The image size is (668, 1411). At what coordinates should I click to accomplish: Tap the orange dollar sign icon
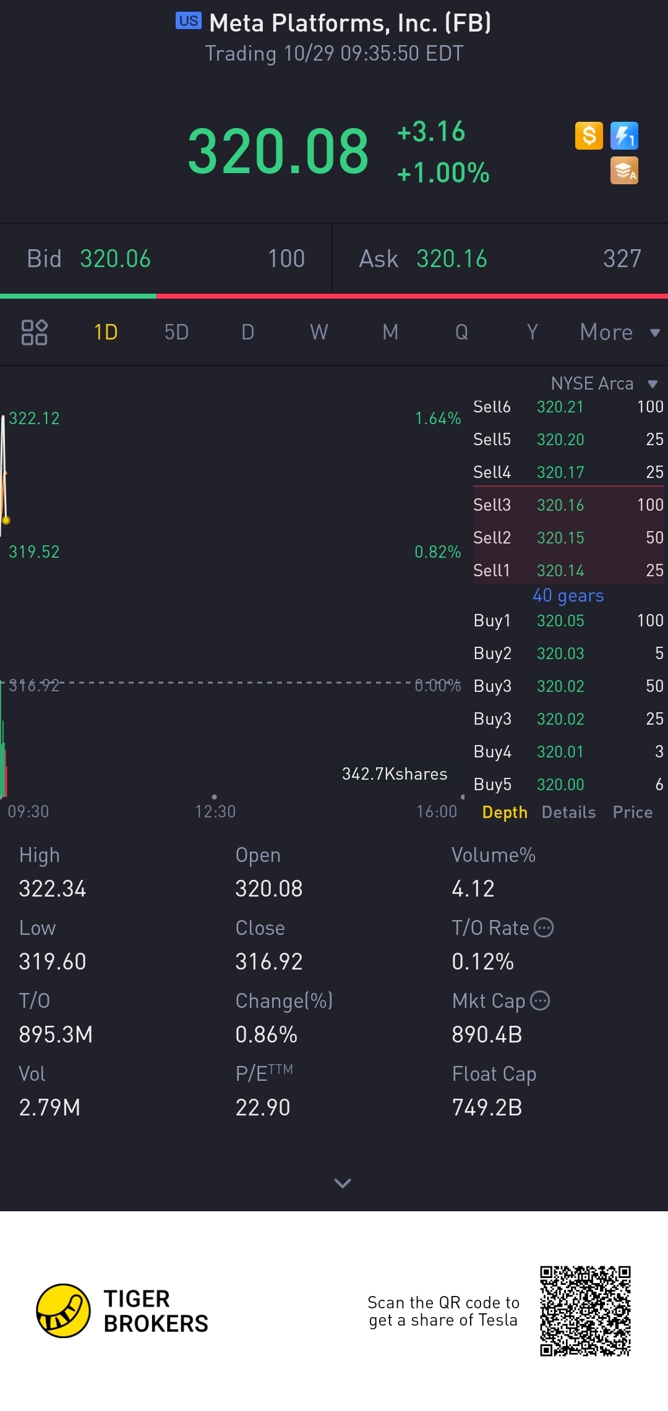coord(589,135)
